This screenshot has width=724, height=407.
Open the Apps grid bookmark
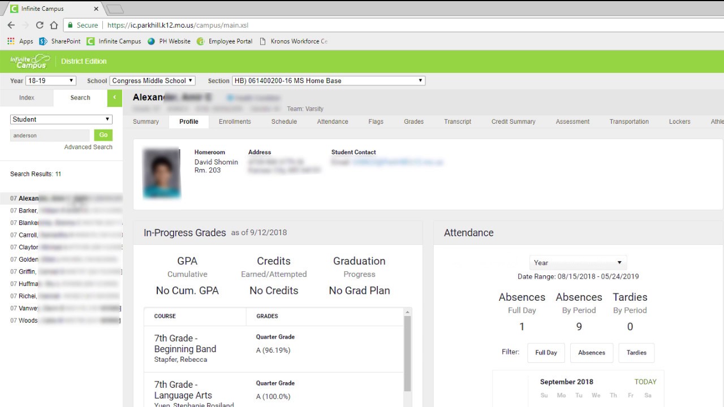coord(20,41)
